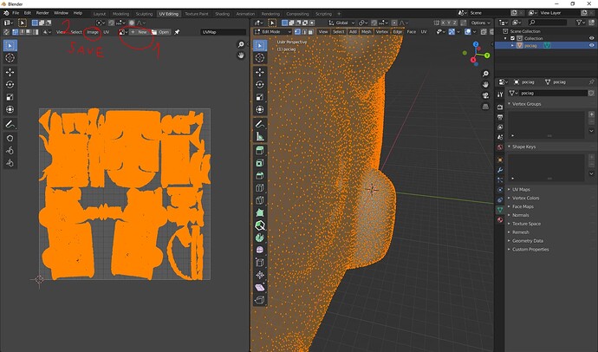Toggle visibility of Collection in outliner
The width and height of the screenshot is (598, 352).
[591, 38]
